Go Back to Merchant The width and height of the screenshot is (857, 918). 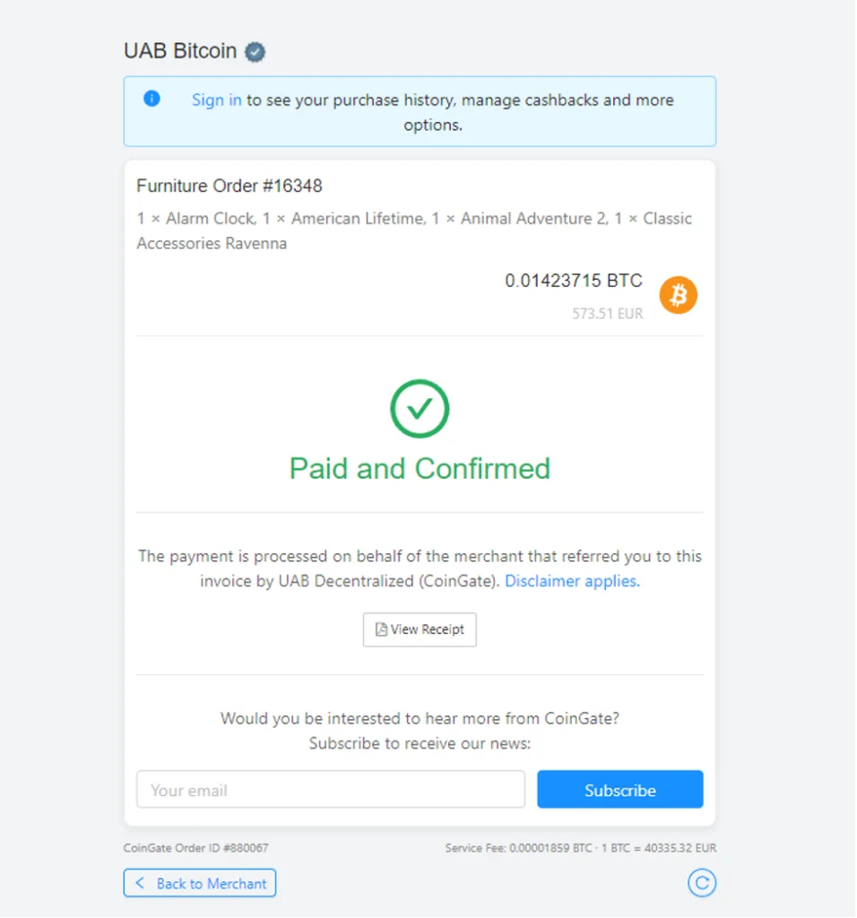point(200,883)
